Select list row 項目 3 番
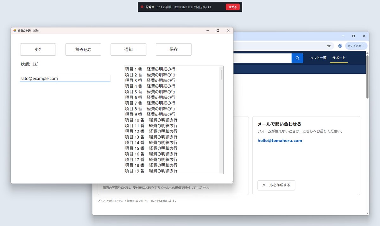This screenshot has height=226, width=380. [171, 80]
